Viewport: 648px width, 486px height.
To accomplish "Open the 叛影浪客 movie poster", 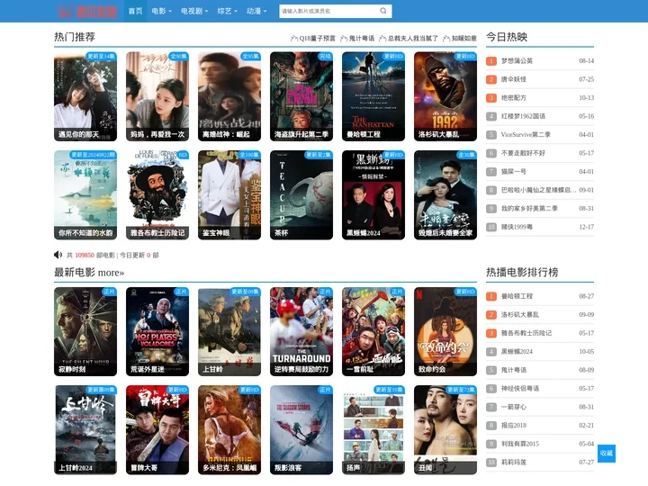I will point(301,430).
